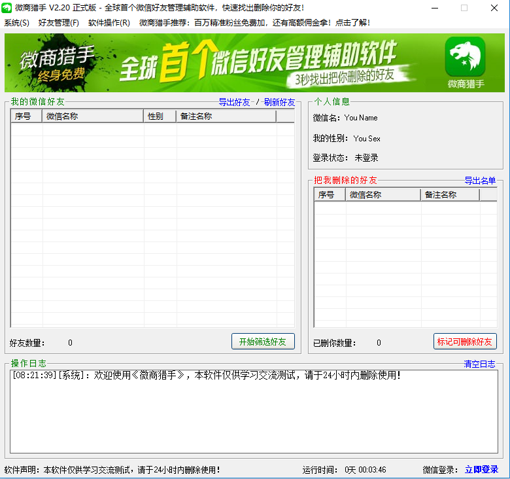Click the You Sex gender value
This screenshot has height=479, width=510.
coord(367,139)
